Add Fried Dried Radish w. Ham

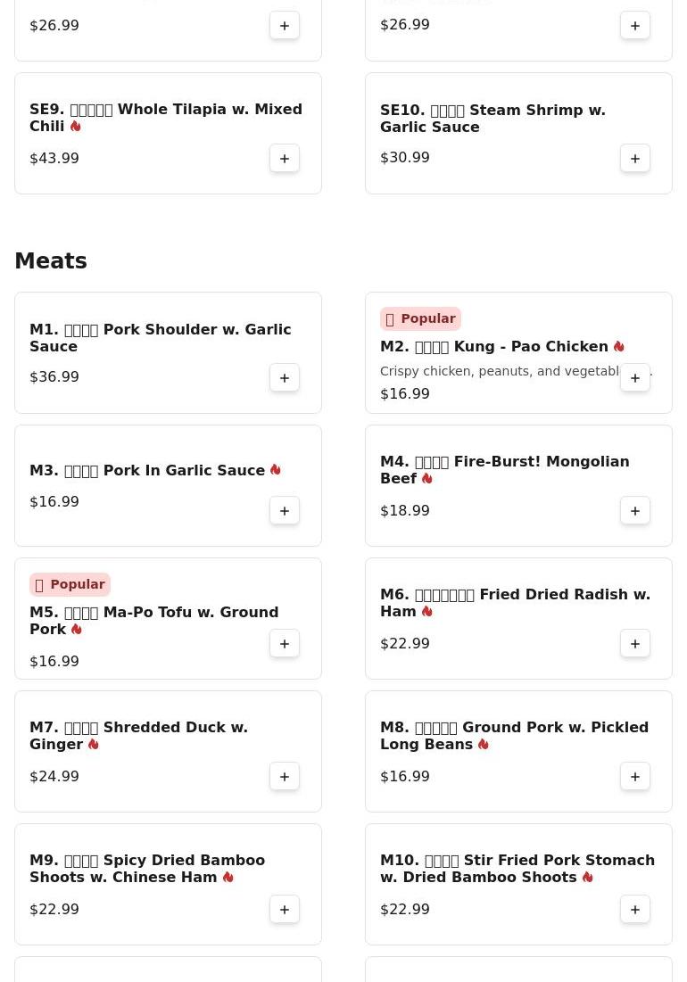[x=635, y=644]
